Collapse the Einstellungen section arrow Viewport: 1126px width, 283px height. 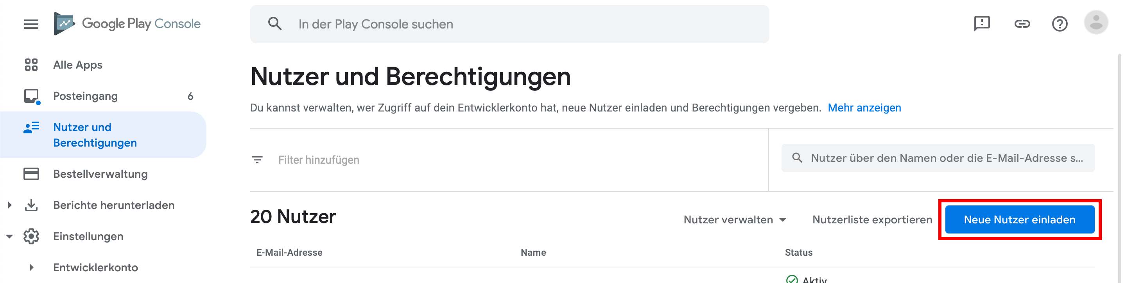10,236
